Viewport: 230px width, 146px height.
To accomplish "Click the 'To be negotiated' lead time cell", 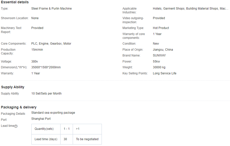I will 87,139.
